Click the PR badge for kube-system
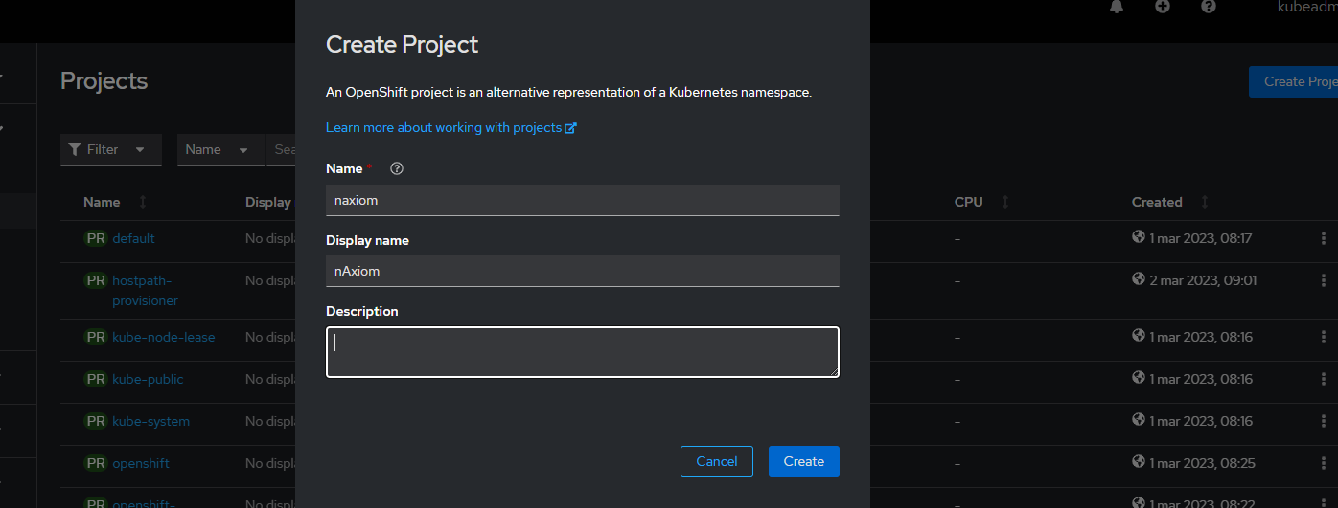The image size is (1338, 508). [96, 421]
